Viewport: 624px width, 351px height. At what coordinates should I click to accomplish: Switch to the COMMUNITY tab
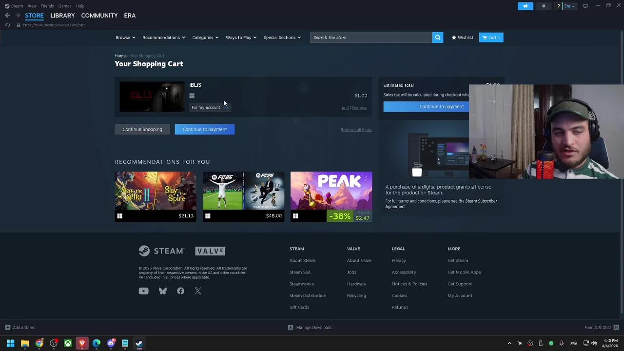99,16
